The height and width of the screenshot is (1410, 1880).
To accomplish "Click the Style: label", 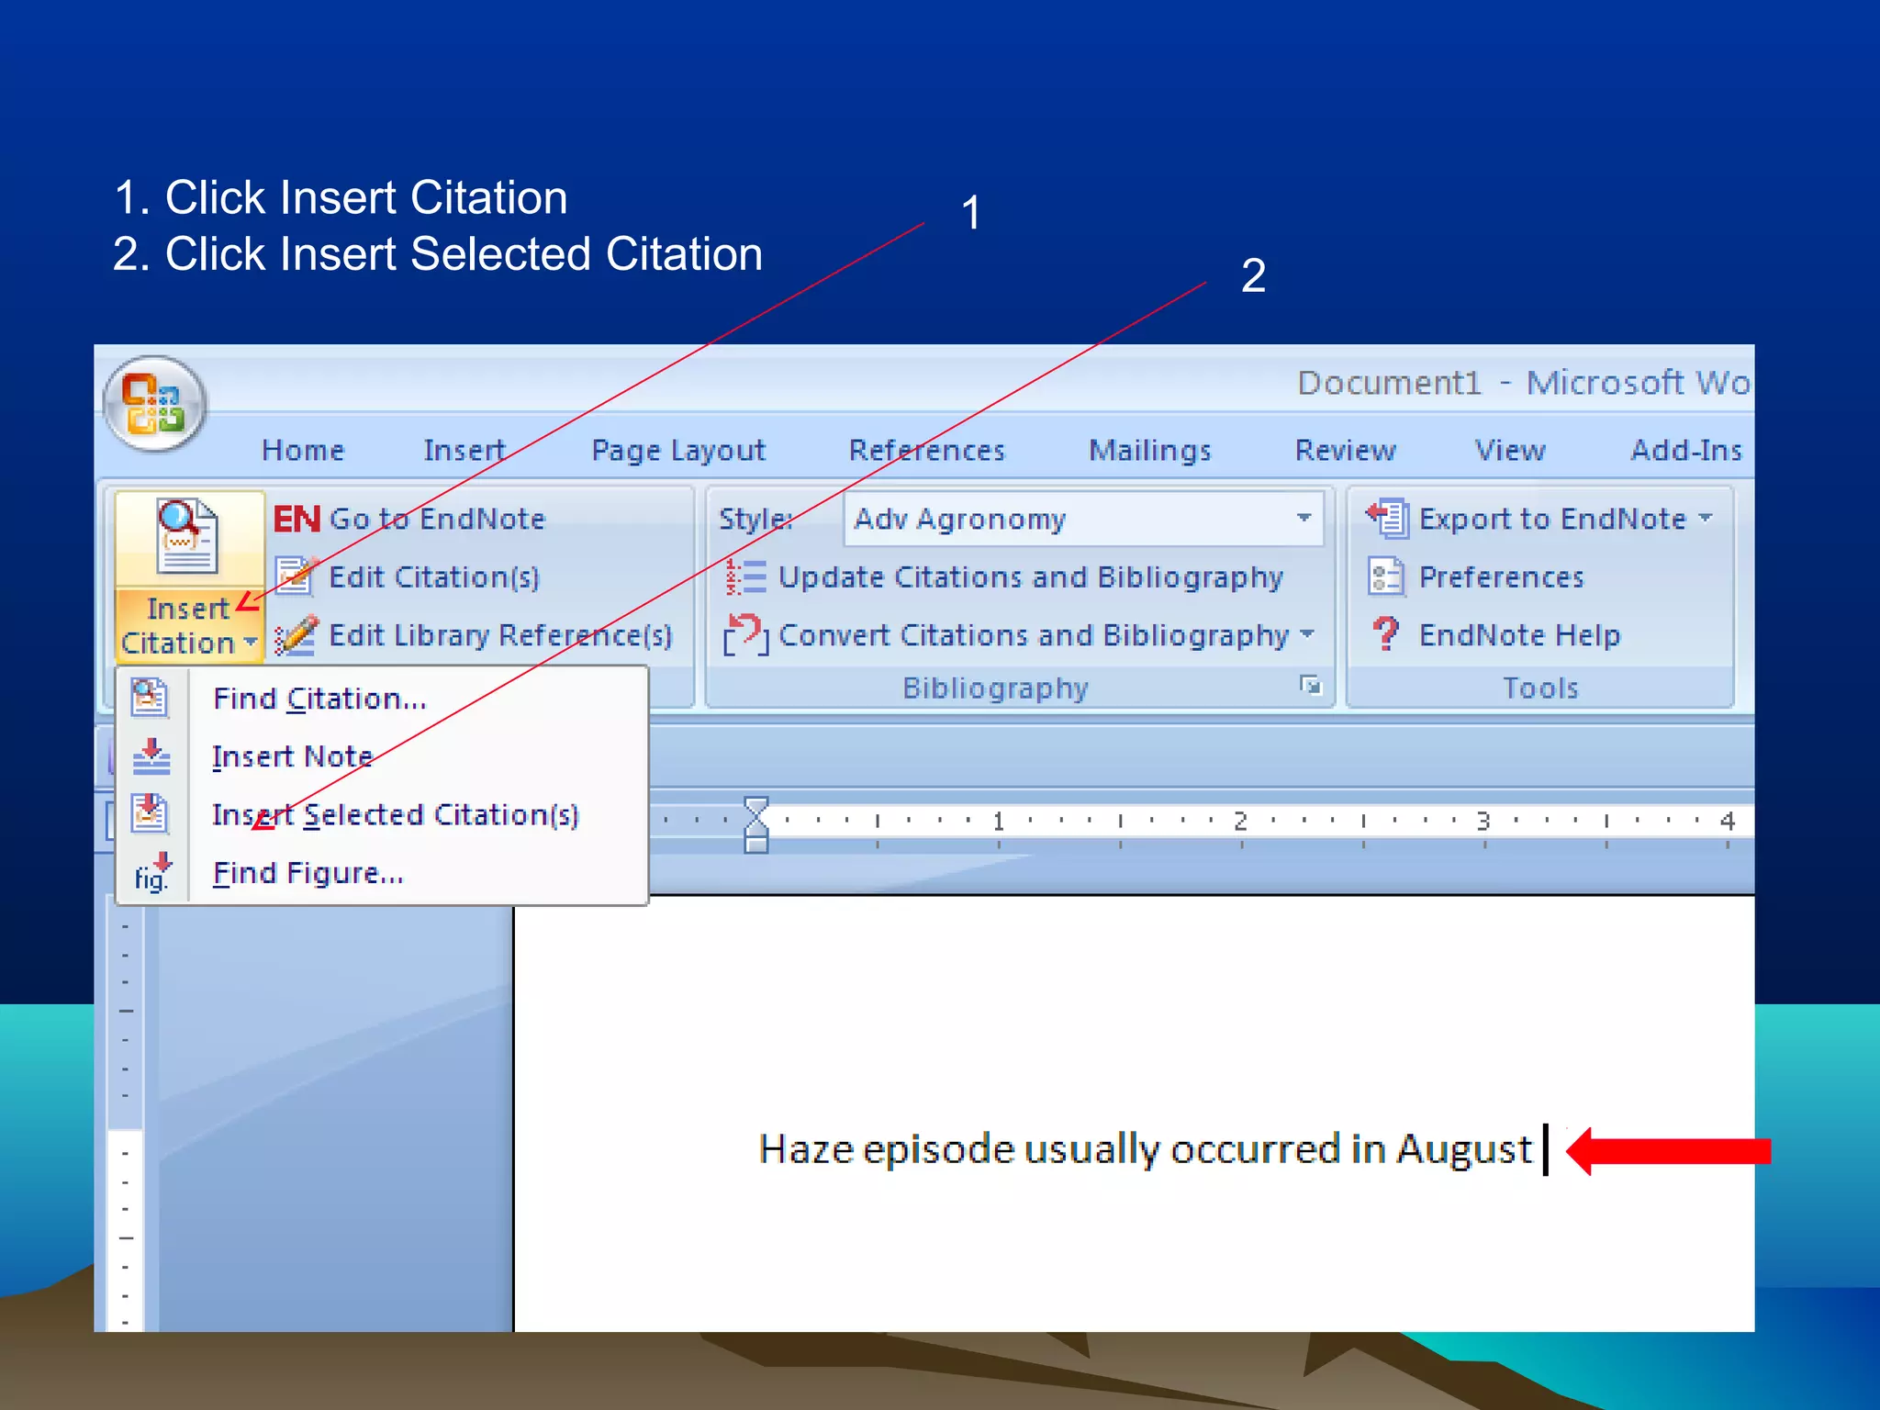I will (755, 520).
